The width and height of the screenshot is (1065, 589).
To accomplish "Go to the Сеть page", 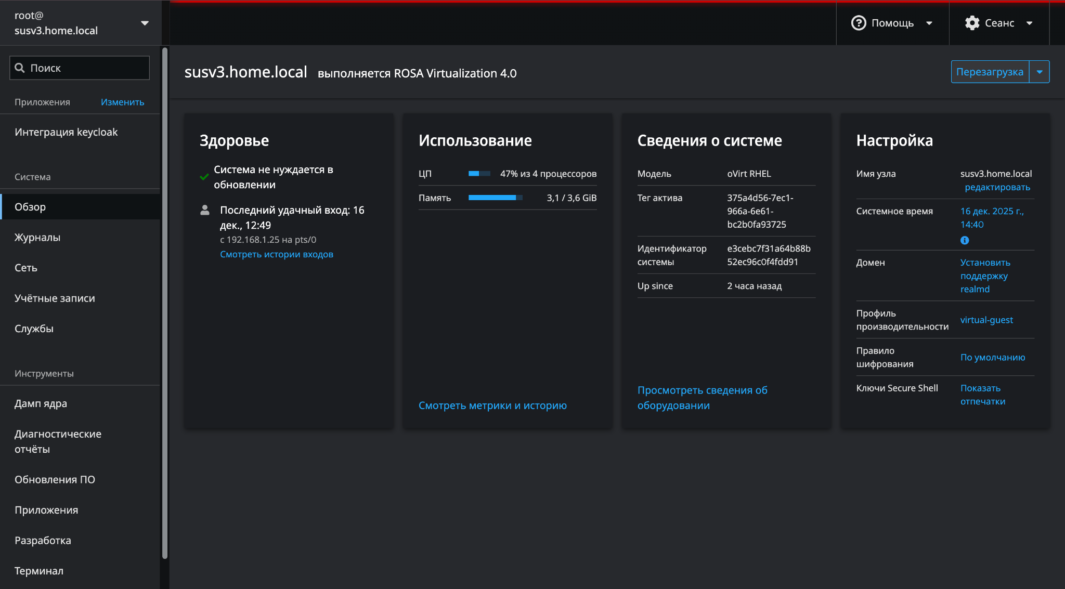I will tap(26, 268).
